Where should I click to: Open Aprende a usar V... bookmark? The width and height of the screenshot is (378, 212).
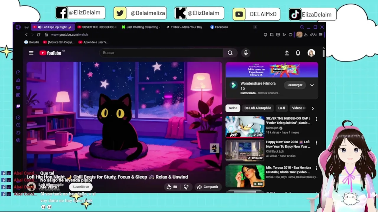pyautogui.click(x=94, y=42)
